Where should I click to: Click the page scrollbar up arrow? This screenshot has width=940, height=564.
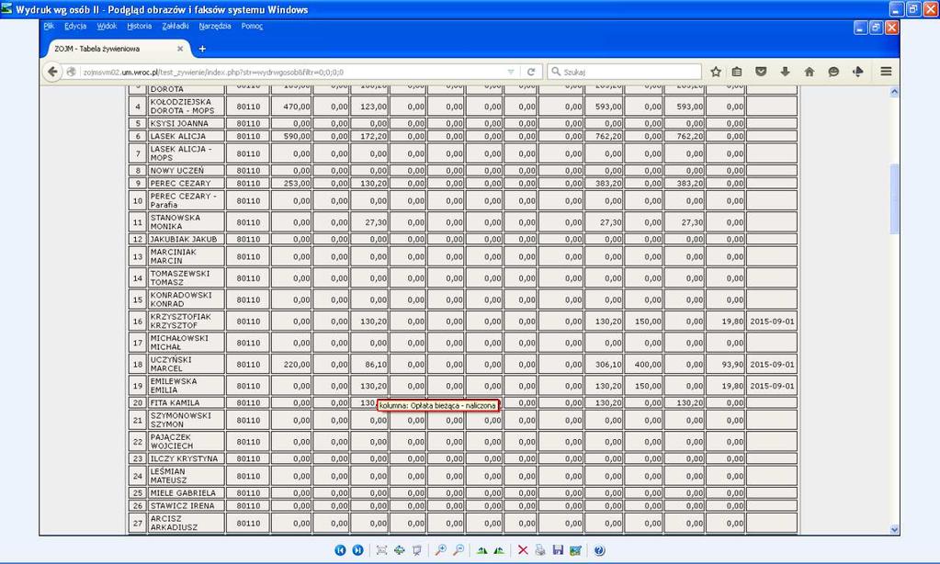[894, 92]
